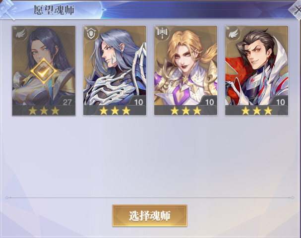Click the level 10 badge on the blonde hero's card
This screenshot has width=301, height=238.
click(209, 102)
